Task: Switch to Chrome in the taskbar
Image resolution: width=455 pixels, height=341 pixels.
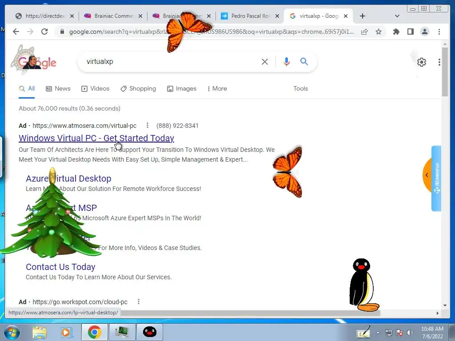Action: pyautogui.click(x=95, y=332)
